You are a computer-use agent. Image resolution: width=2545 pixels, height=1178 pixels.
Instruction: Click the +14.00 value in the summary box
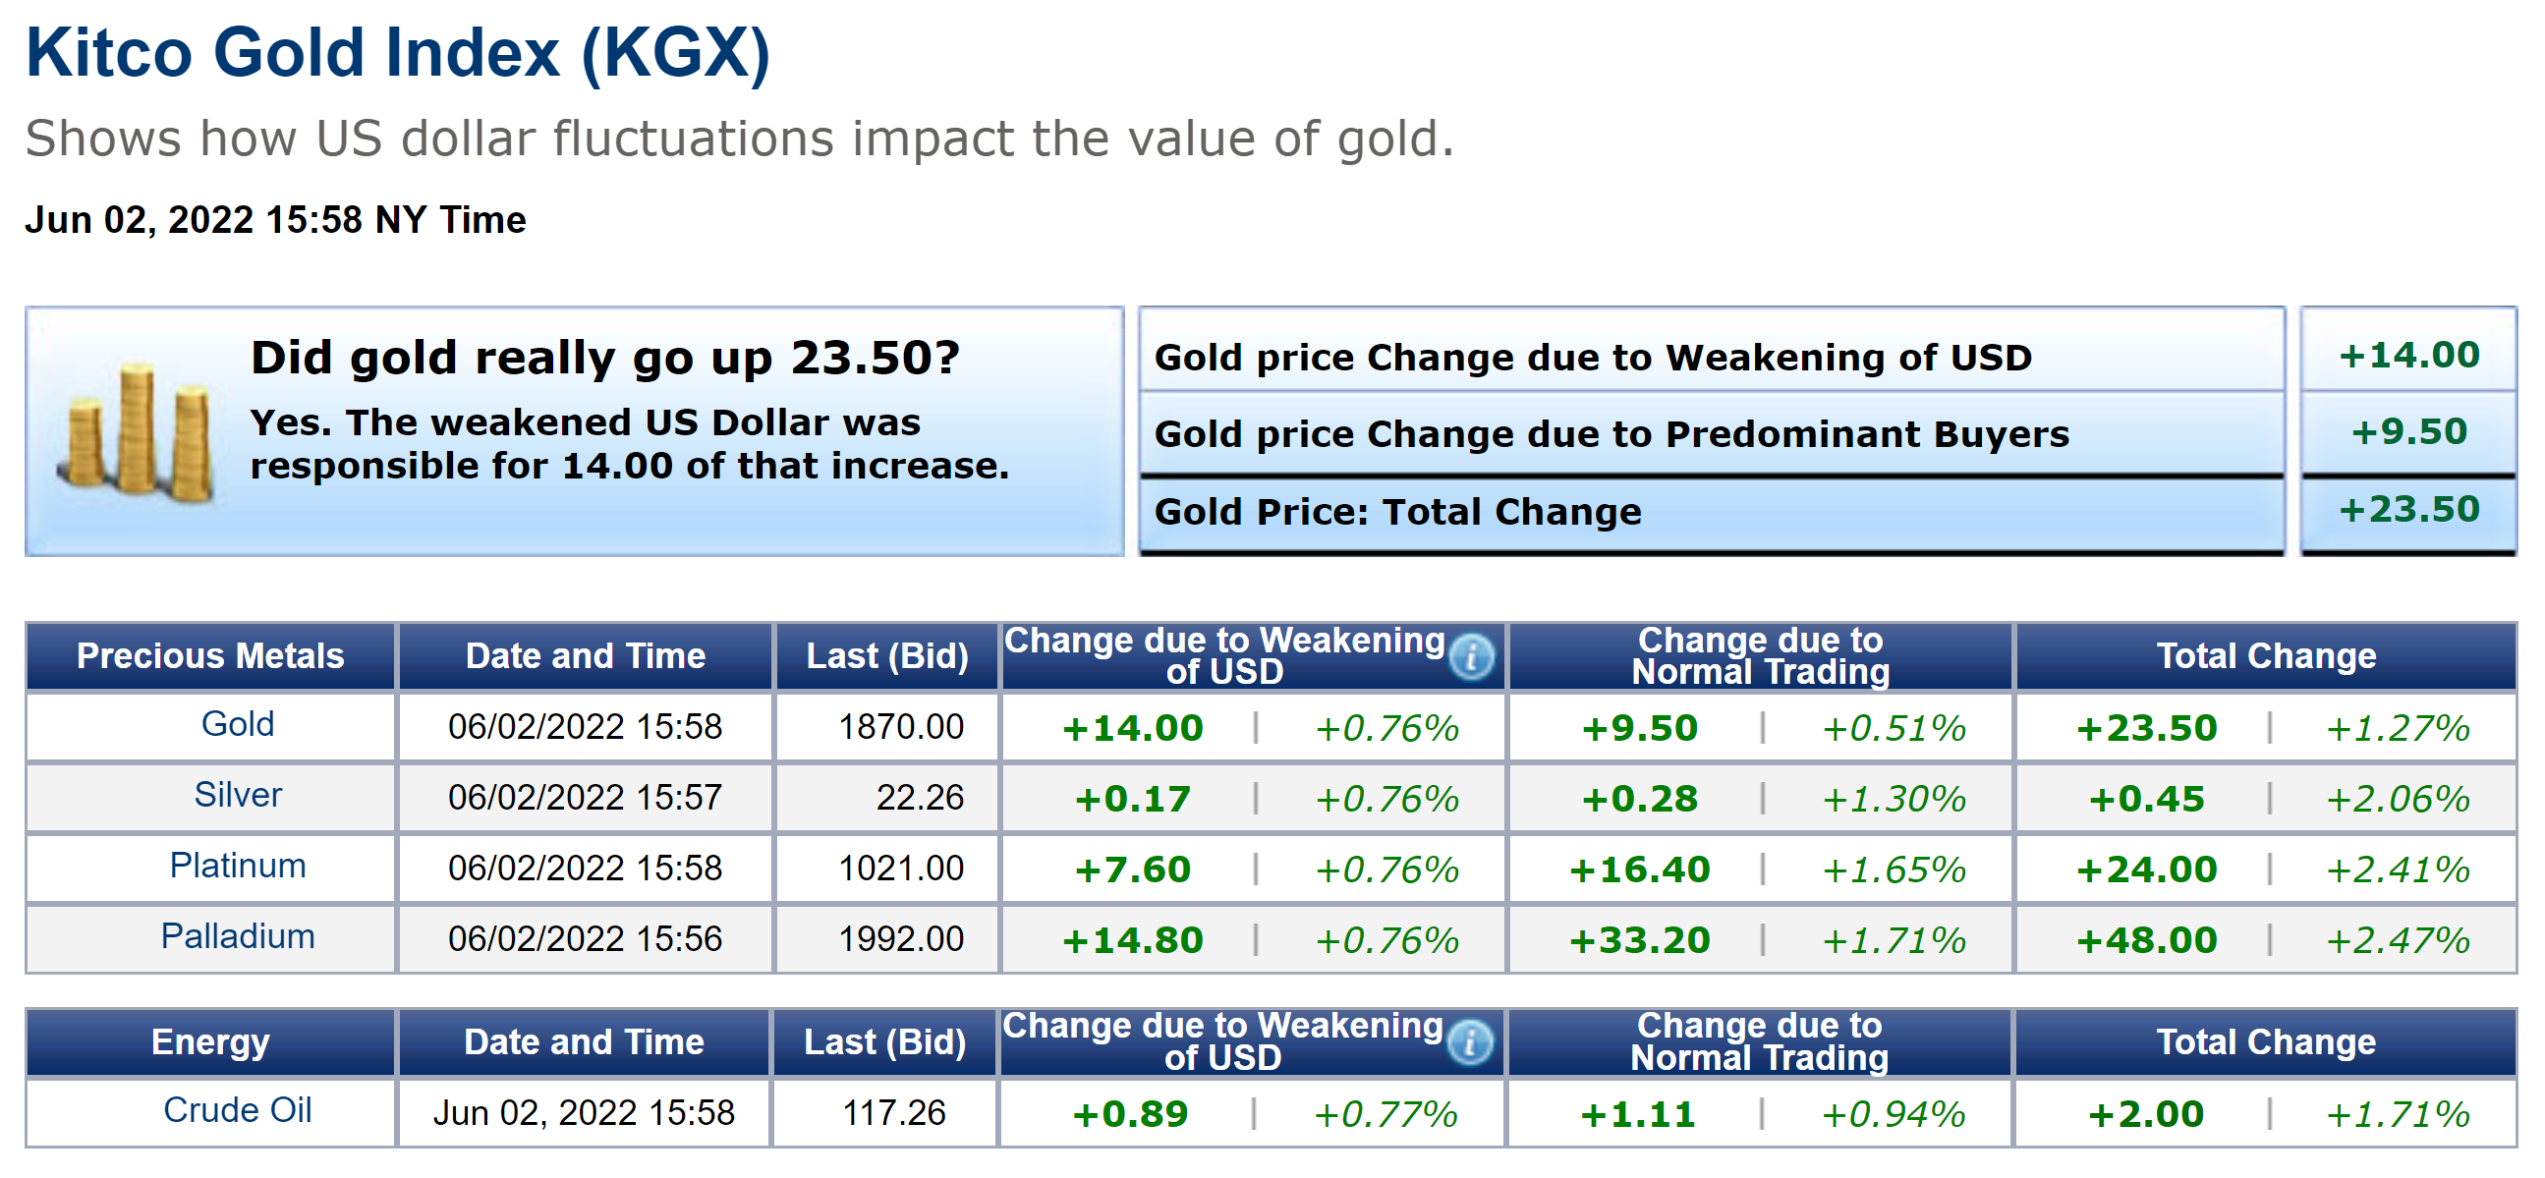(x=2407, y=356)
